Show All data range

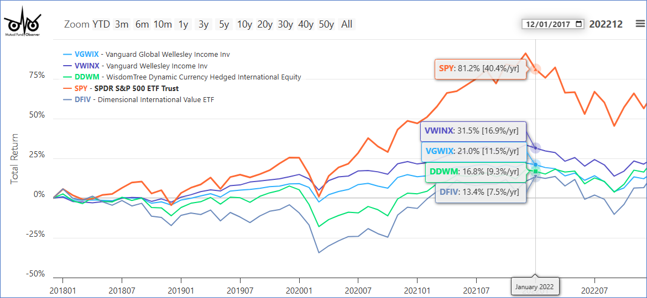pos(347,24)
